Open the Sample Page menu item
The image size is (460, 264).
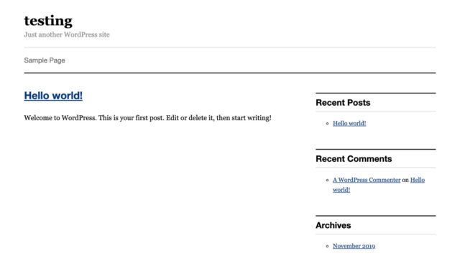tap(45, 60)
